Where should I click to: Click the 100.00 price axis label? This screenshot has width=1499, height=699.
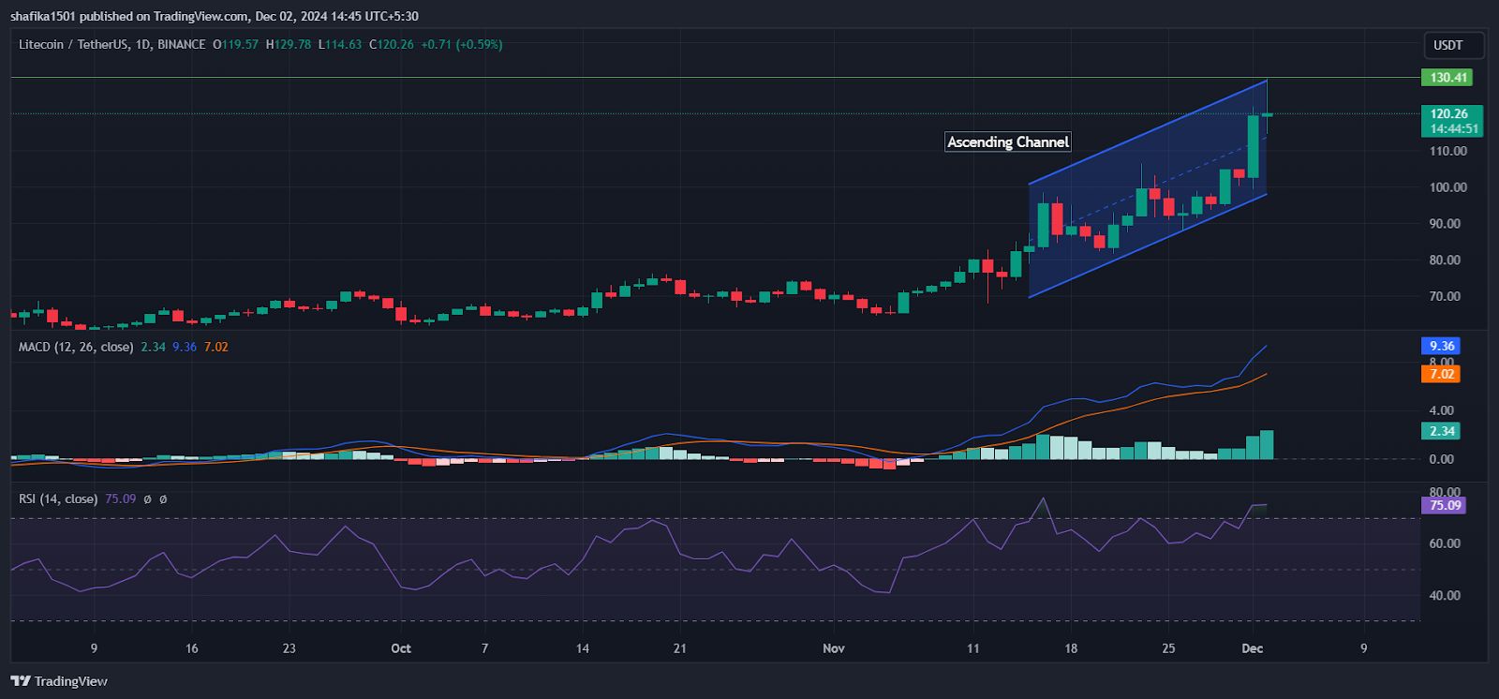pos(1448,187)
